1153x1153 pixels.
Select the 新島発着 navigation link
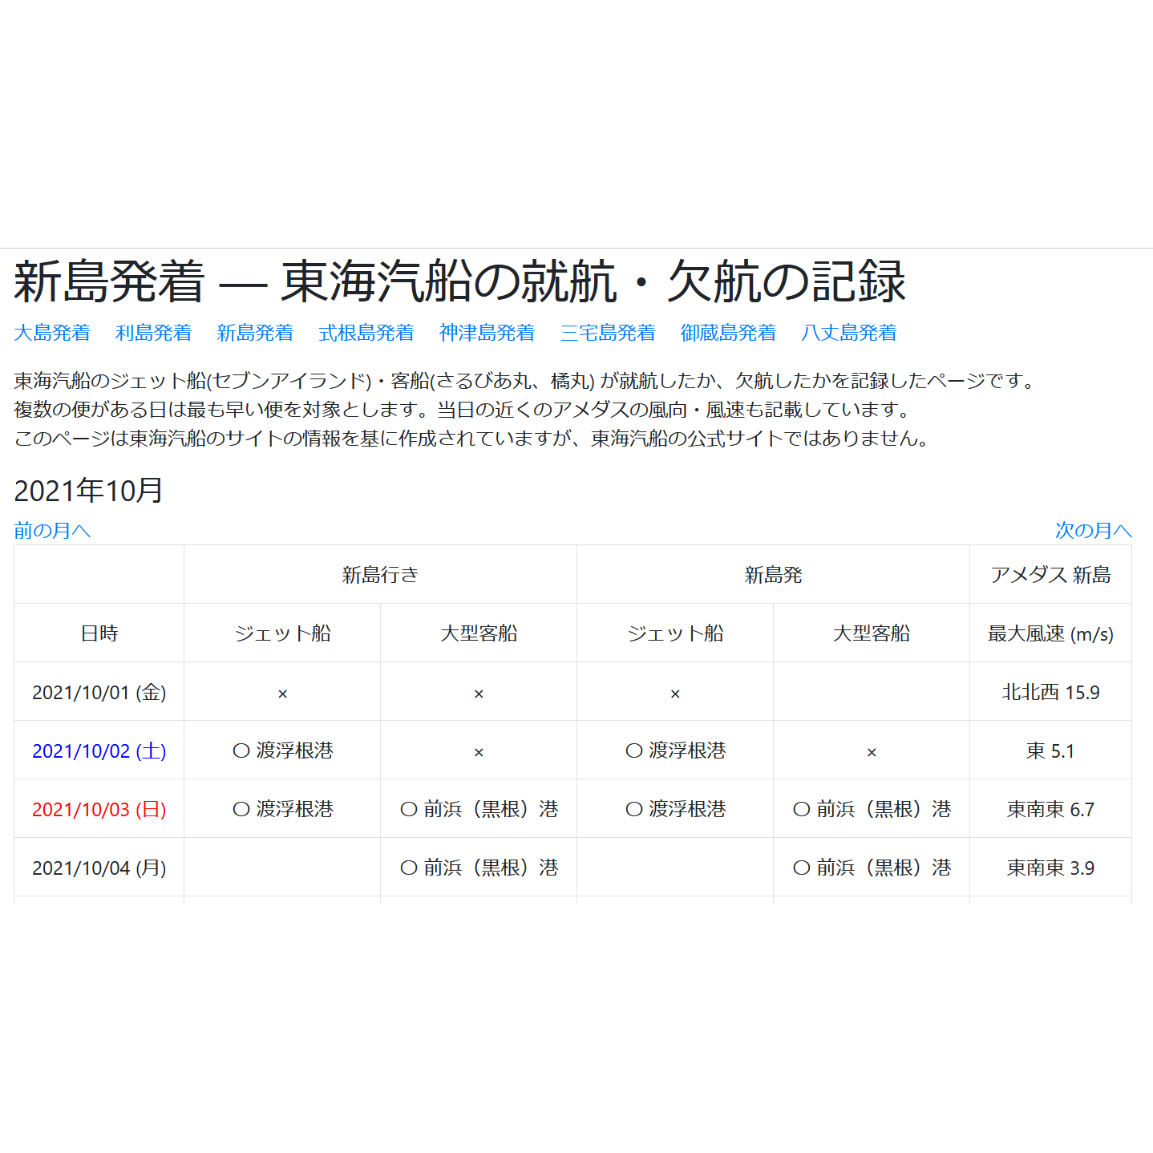click(253, 333)
